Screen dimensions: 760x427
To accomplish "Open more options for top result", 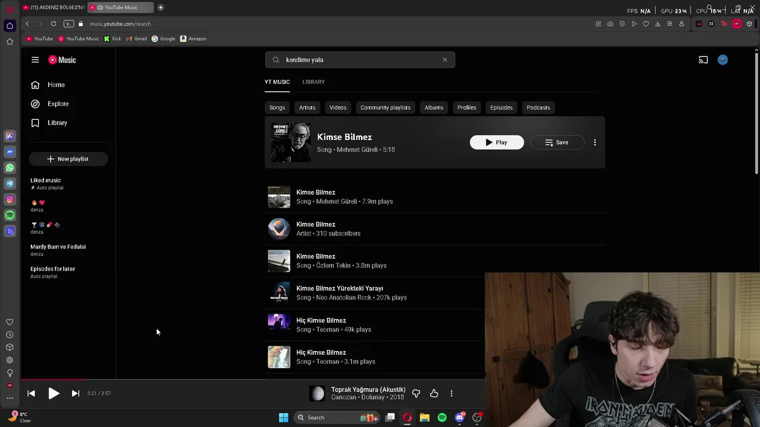I will click(x=595, y=142).
